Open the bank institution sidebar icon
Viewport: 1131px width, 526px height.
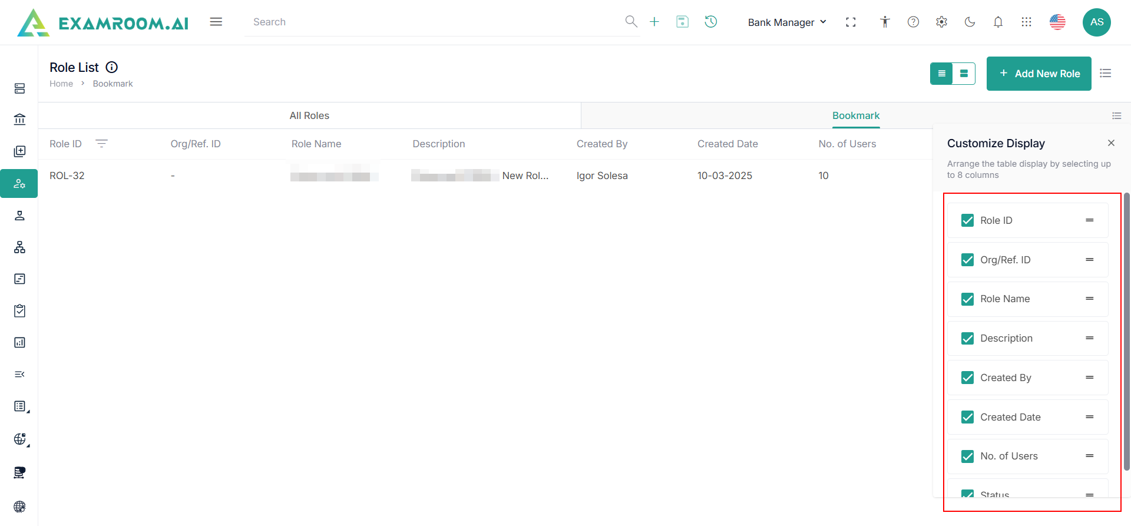tap(19, 120)
